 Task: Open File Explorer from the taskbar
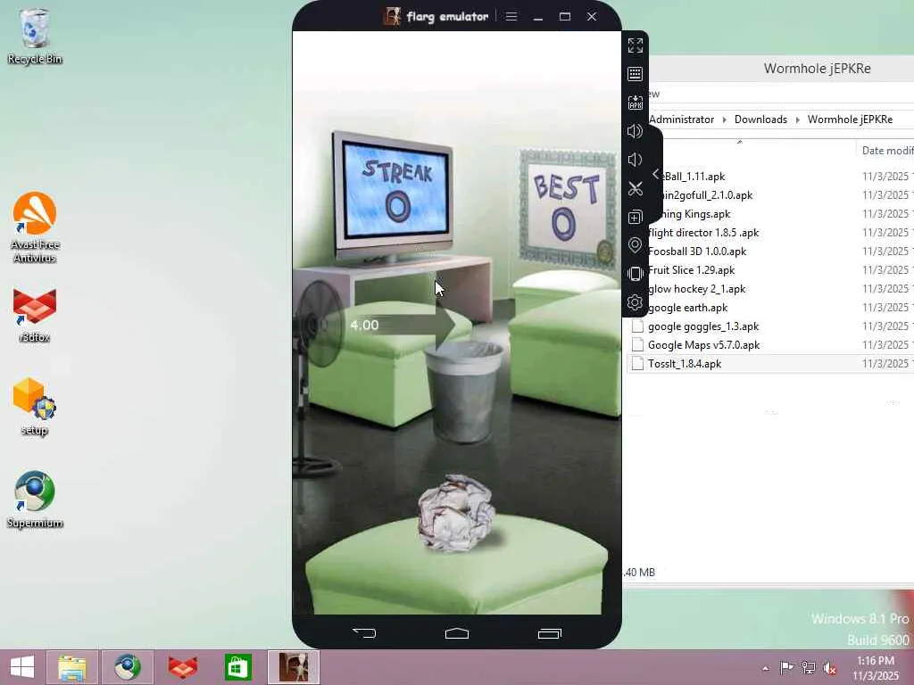click(72, 667)
